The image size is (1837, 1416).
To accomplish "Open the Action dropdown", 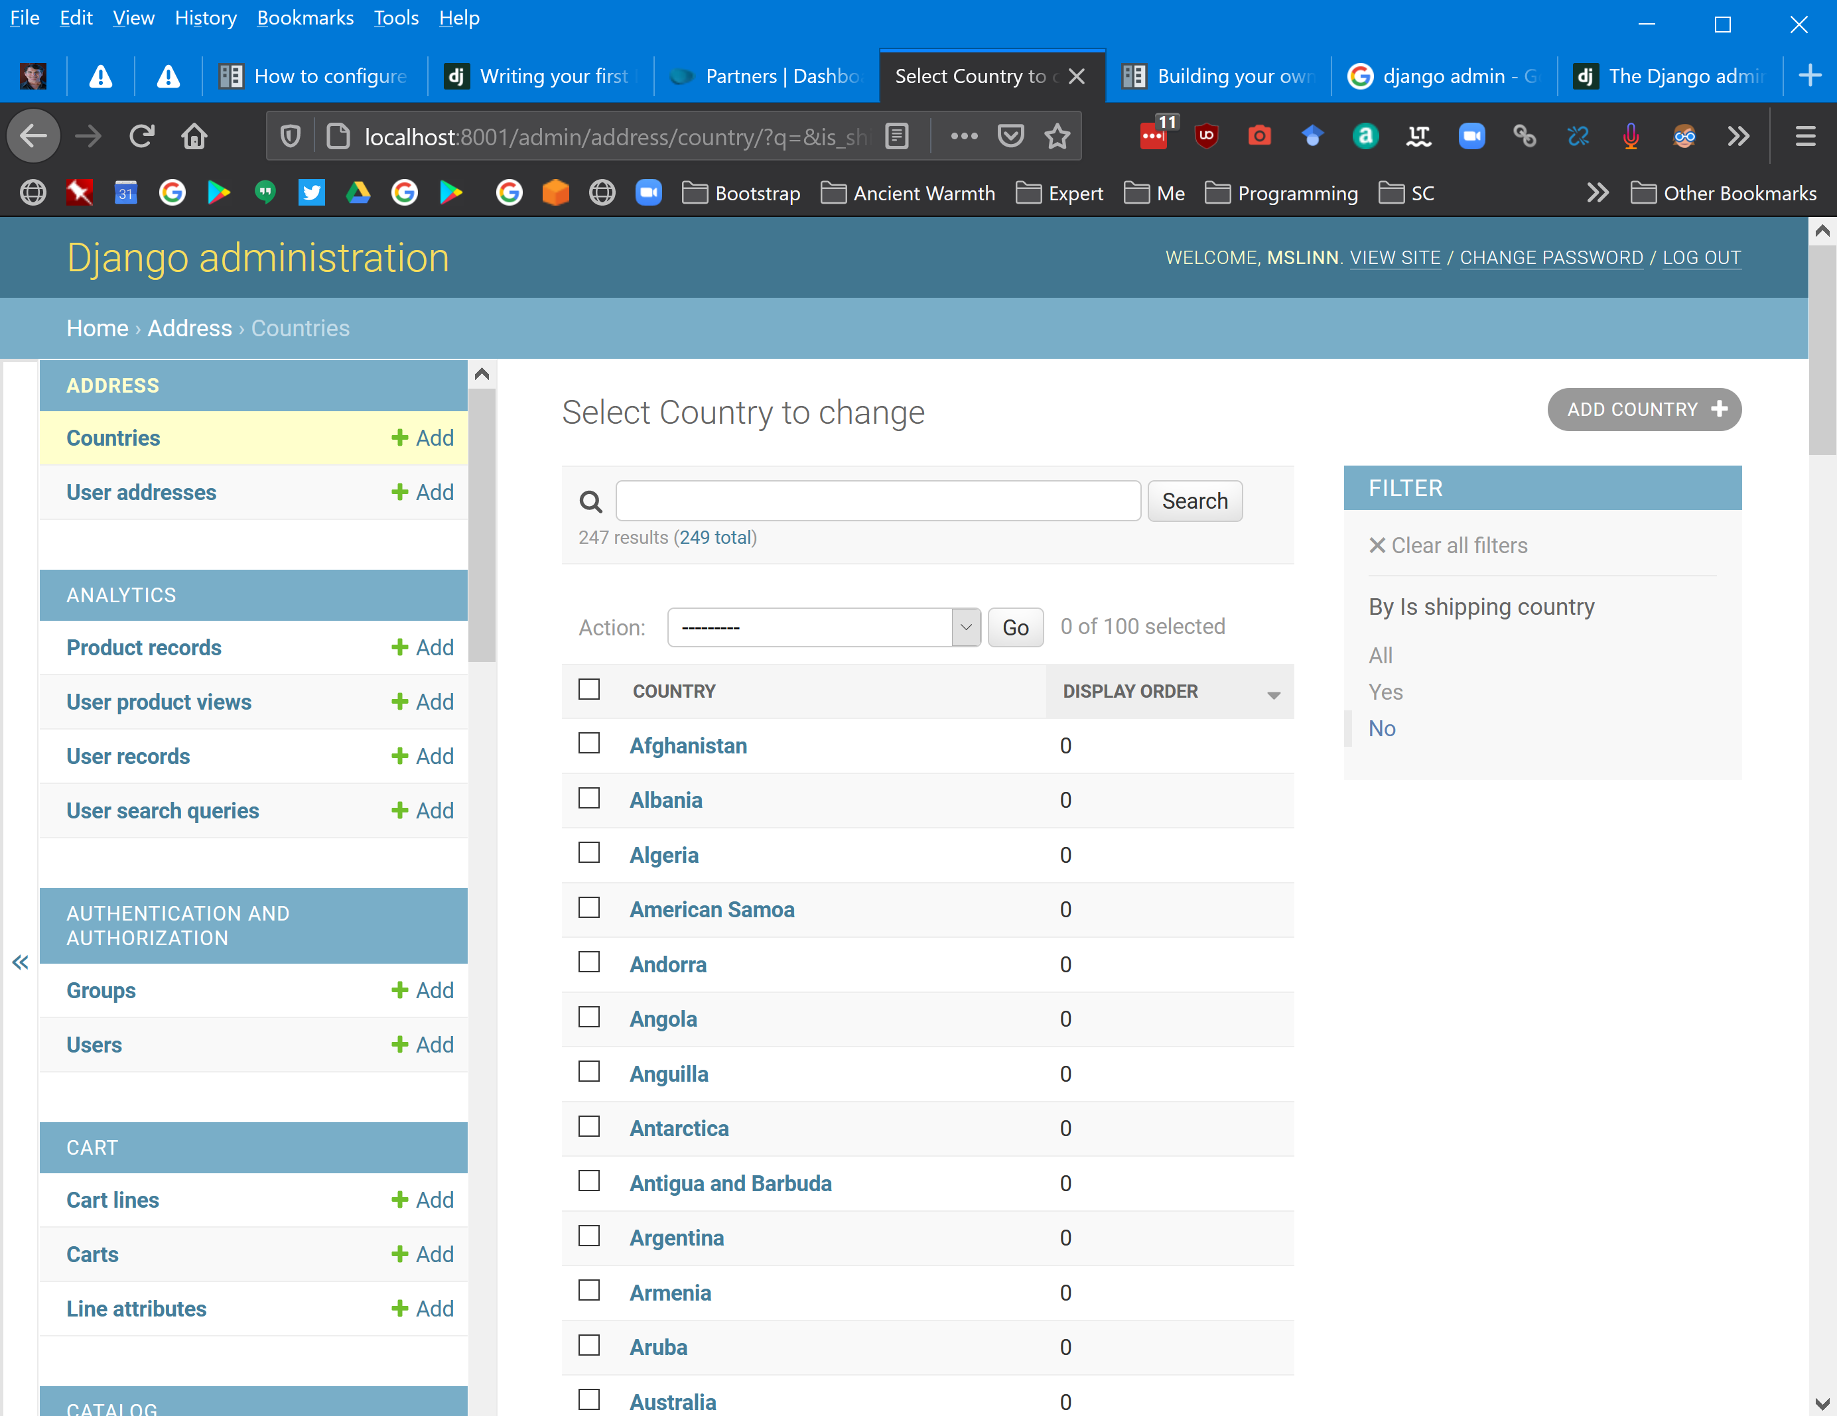I will tap(823, 627).
